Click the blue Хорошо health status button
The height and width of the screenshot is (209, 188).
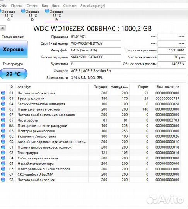pos(14,49)
